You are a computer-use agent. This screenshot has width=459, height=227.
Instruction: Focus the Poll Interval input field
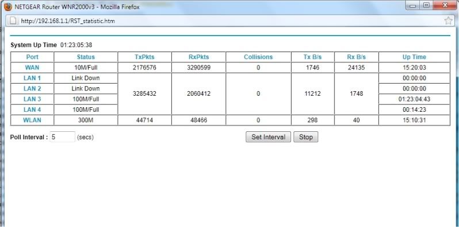point(62,137)
